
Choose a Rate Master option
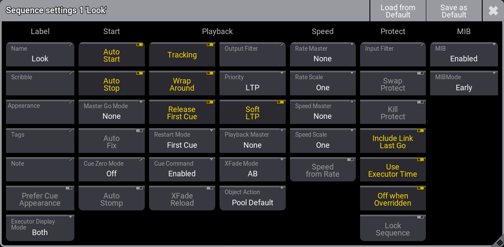point(322,55)
